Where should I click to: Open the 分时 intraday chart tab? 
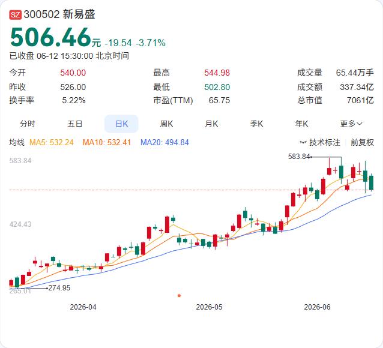28,124
